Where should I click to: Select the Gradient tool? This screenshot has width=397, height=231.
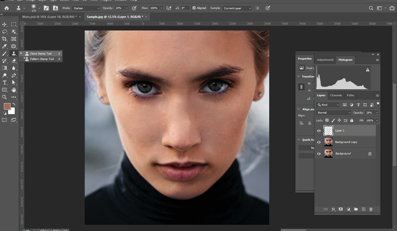[x=4, y=68]
